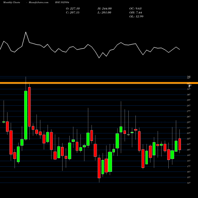Click the 167 price axis label
This screenshot has width=198, height=198.
click(x=188, y=172)
